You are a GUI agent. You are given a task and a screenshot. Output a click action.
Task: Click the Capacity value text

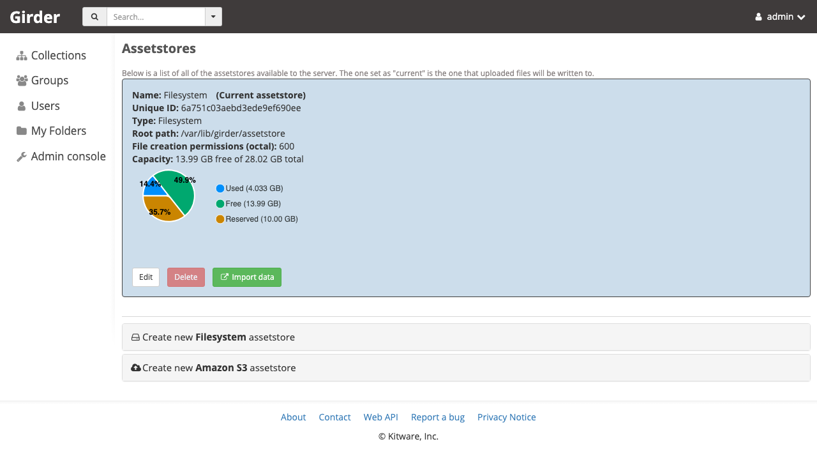tap(240, 159)
